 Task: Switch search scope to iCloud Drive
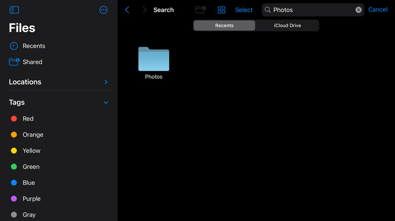pyautogui.click(x=287, y=25)
